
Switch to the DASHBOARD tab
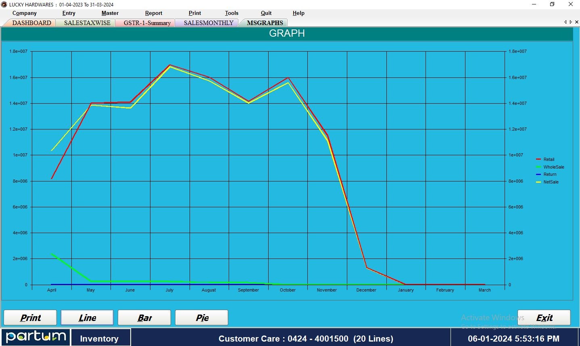[x=31, y=23]
